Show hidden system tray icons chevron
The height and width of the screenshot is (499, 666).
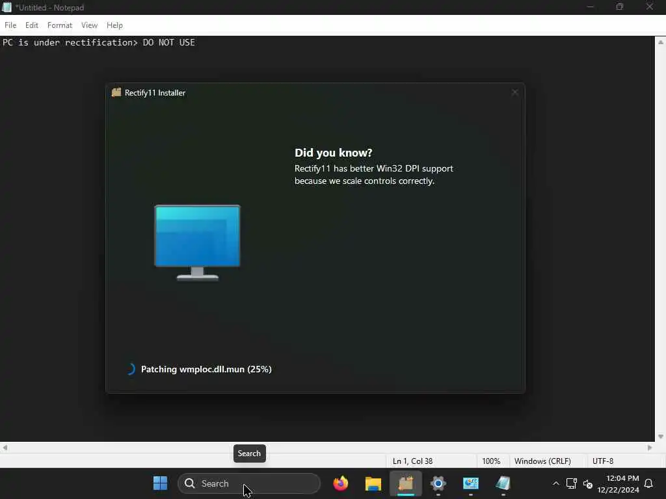[555, 483]
